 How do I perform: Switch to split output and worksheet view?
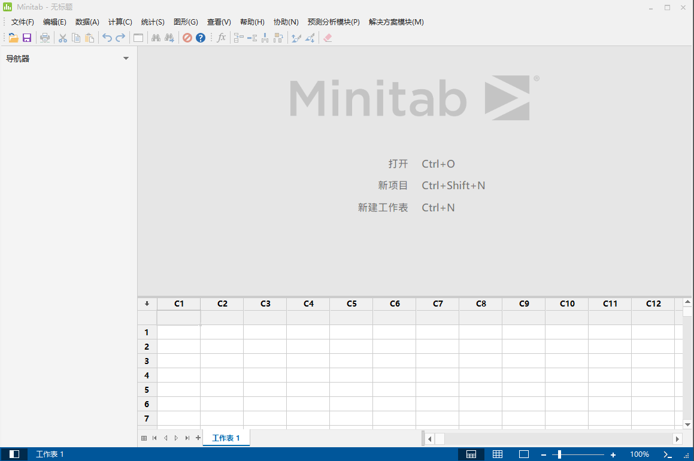coord(471,454)
